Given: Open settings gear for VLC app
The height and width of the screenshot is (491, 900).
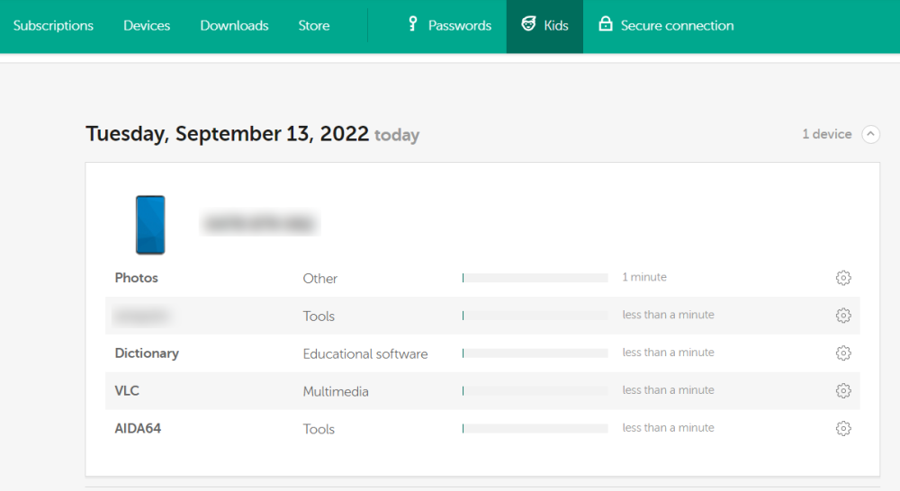Looking at the screenshot, I should tap(843, 390).
